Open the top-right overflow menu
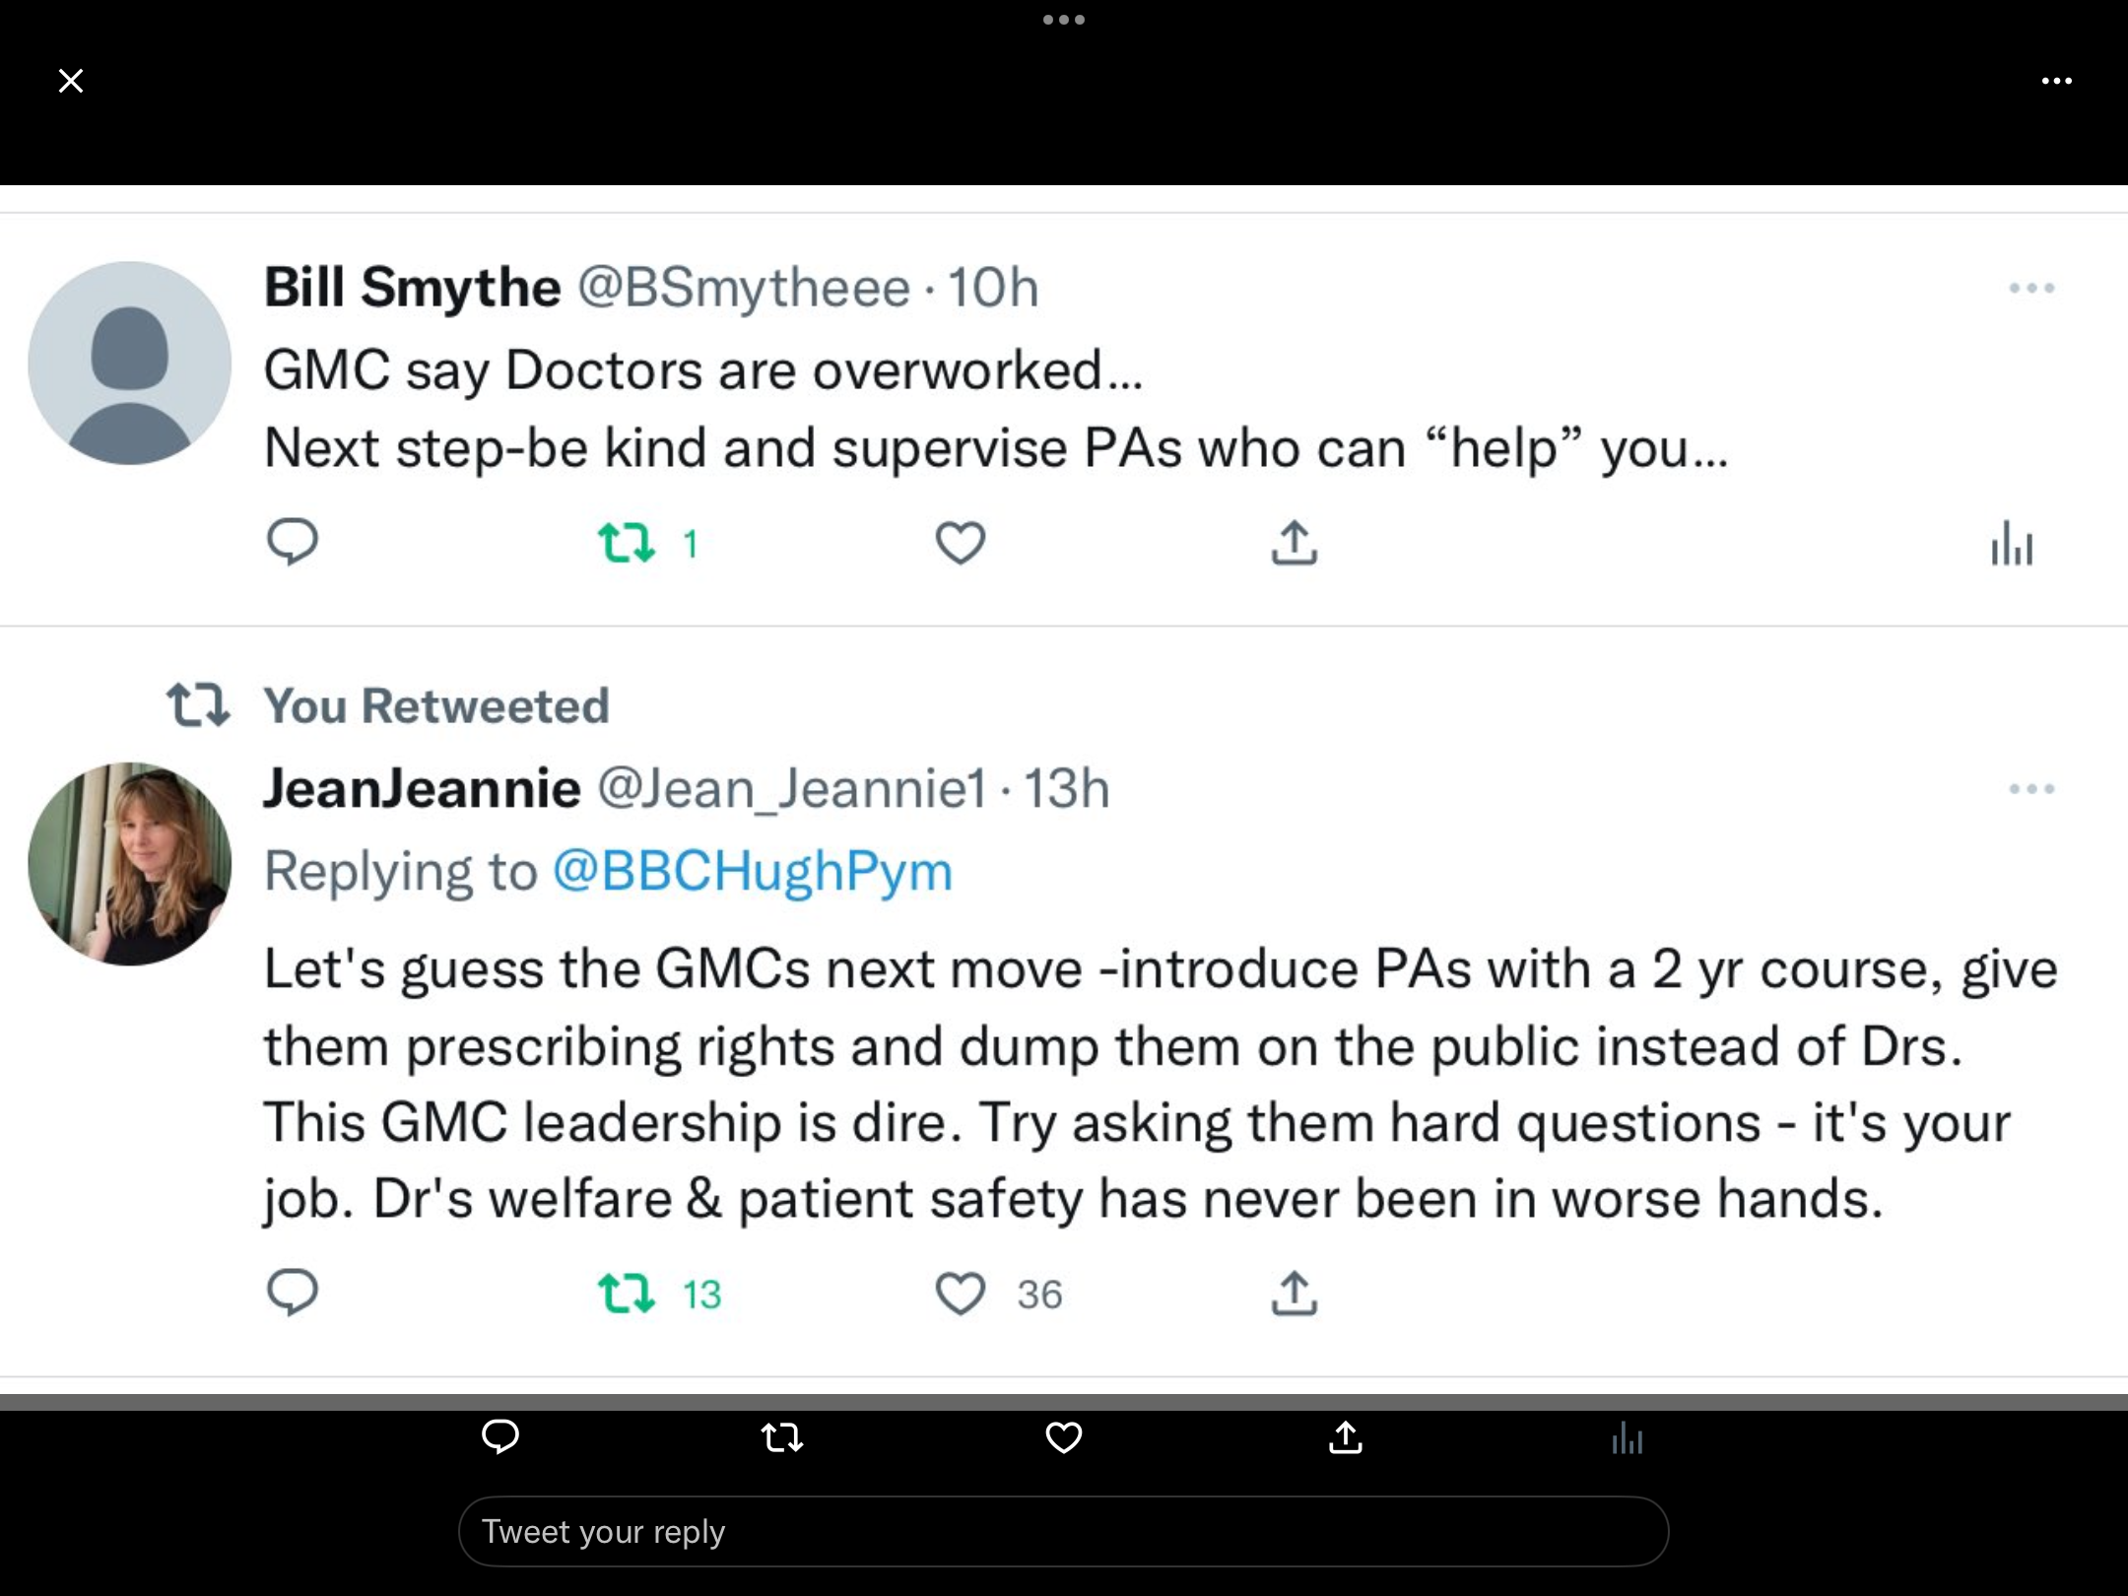 pyautogui.click(x=2057, y=81)
